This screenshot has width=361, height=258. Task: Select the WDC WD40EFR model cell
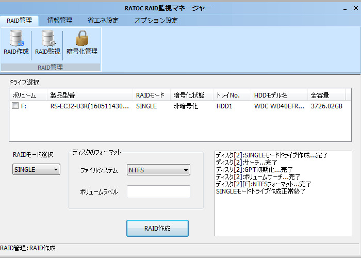click(279, 106)
